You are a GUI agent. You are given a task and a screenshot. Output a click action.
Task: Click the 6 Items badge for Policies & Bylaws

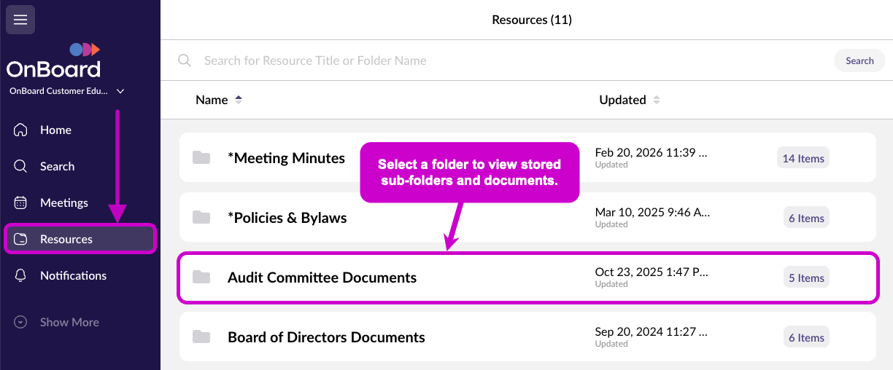[x=805, y=219]
